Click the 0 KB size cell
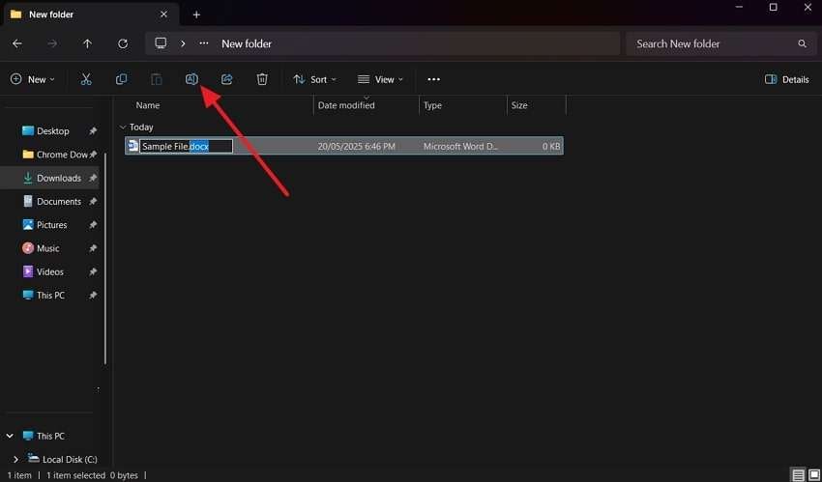Screen dimensions: 822x482 click(x=551, y=147)
